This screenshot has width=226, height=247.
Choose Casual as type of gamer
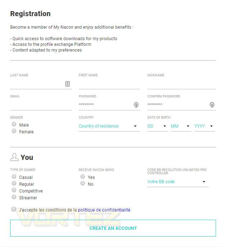14,176
